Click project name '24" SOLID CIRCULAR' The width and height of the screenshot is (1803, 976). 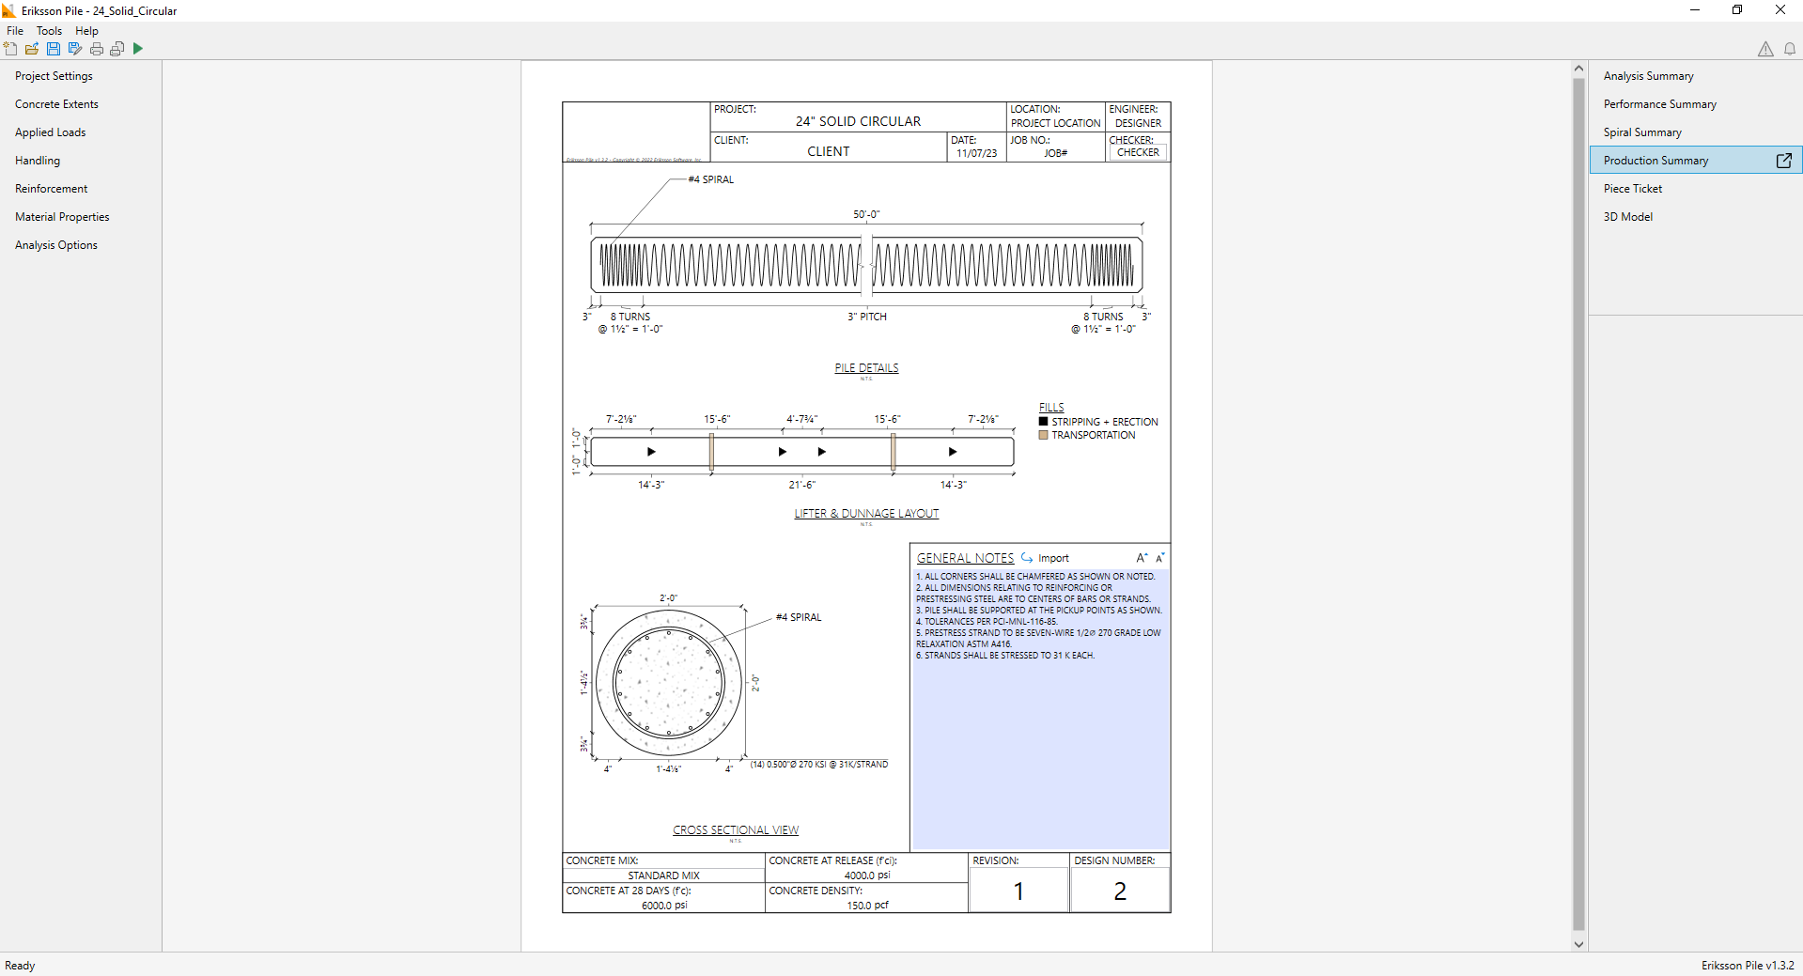pos(858,121)
